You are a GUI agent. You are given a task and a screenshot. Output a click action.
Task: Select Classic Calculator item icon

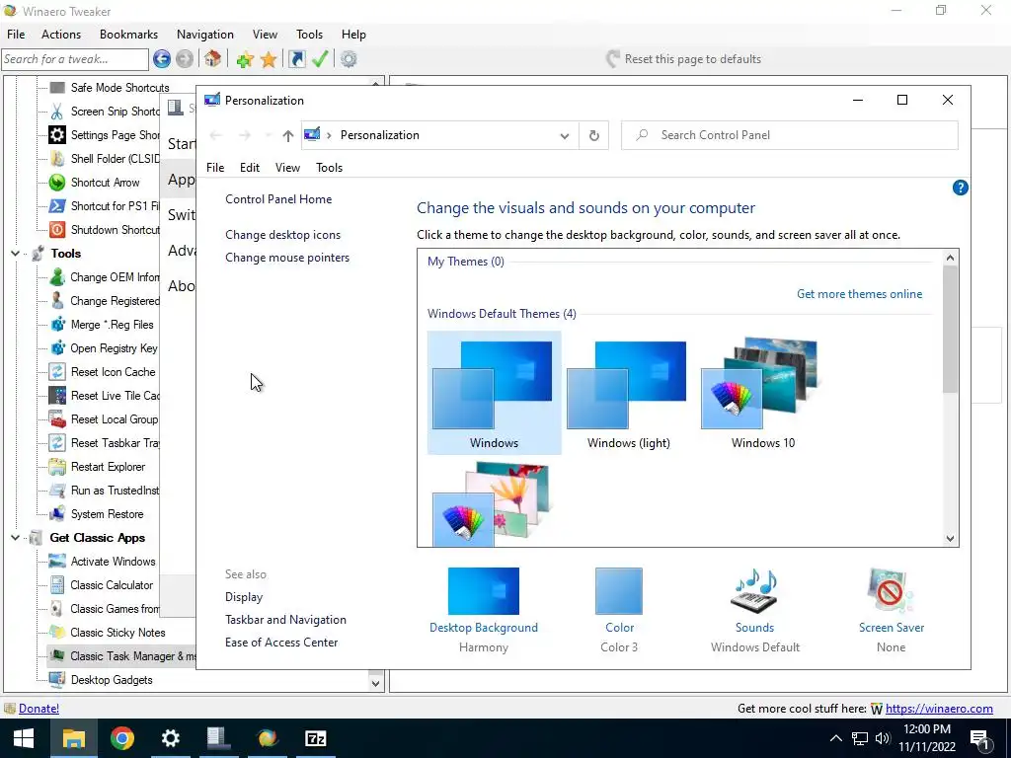pos(57,585)
